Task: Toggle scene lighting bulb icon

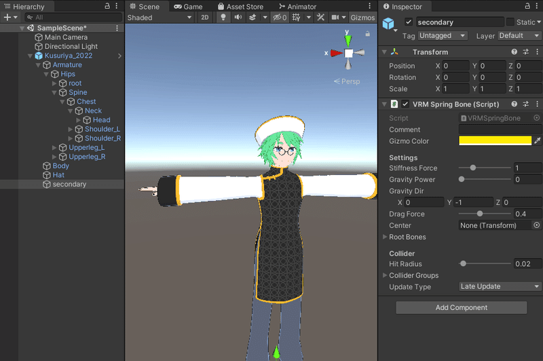Action: coord(223,18)
